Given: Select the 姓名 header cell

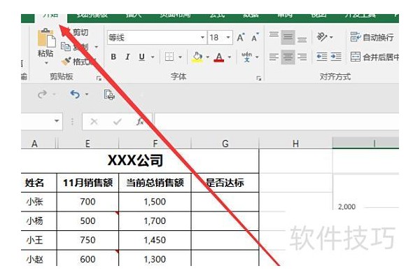Looking at the screenshot, I should point(38,183).
